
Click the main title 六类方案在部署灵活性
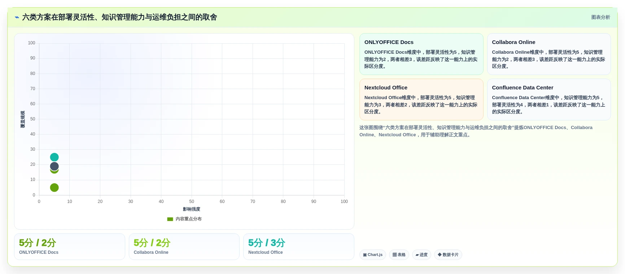119,17
